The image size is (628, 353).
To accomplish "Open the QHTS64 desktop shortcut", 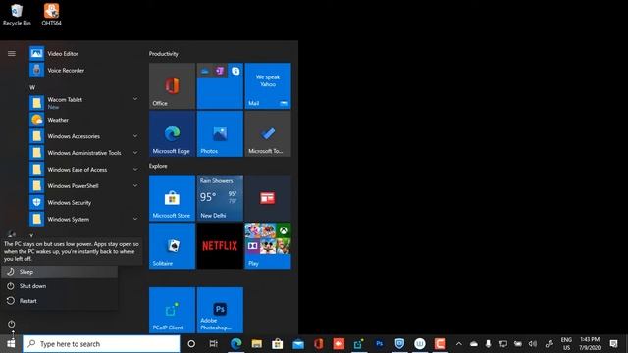I will pos(51,15).
